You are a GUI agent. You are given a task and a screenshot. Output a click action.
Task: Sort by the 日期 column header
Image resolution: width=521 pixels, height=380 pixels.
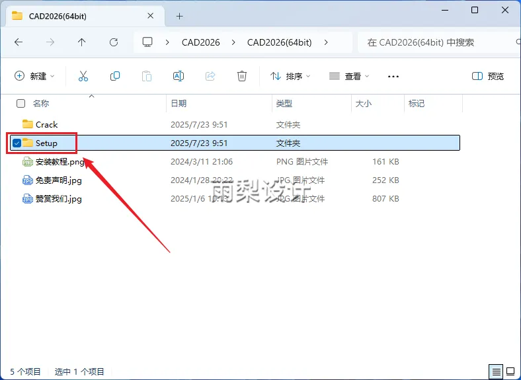click(x=179, y=103)
